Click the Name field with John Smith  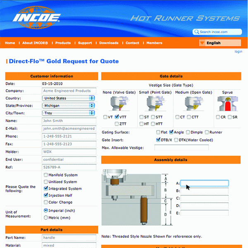(x=69, y=121)
